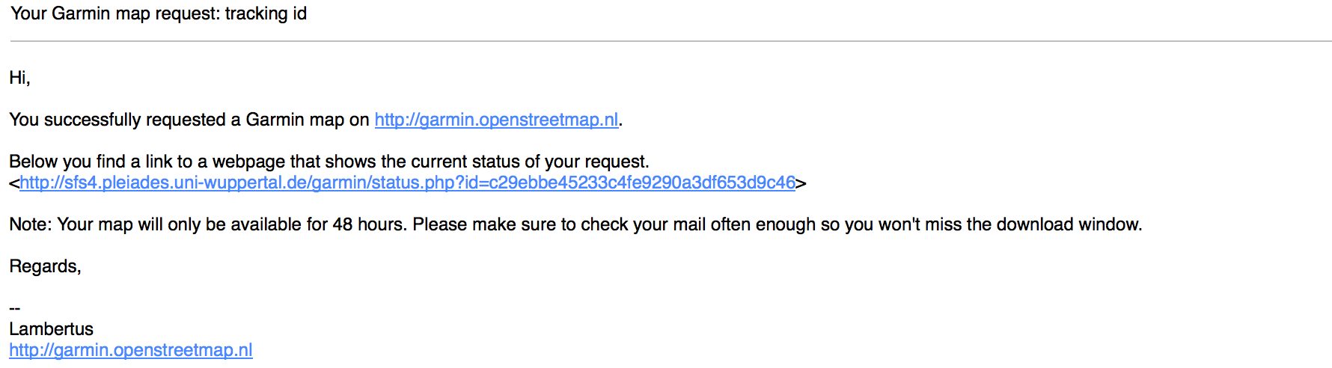Click the '<' bracket before status link
The image size is (1332, 368).
(x=14, y=183)
